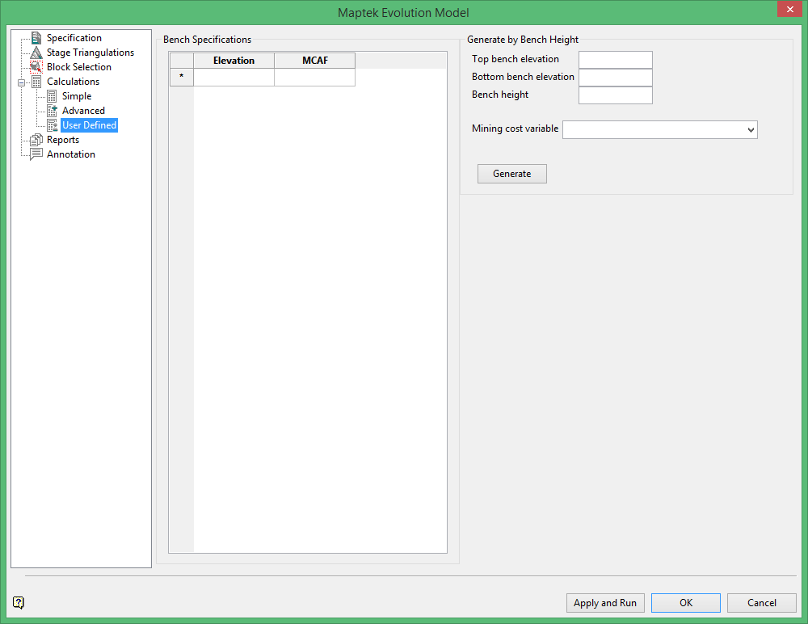Click the new-row Elevation cell
Screen dimensions: 808x624
coord(234,77)
